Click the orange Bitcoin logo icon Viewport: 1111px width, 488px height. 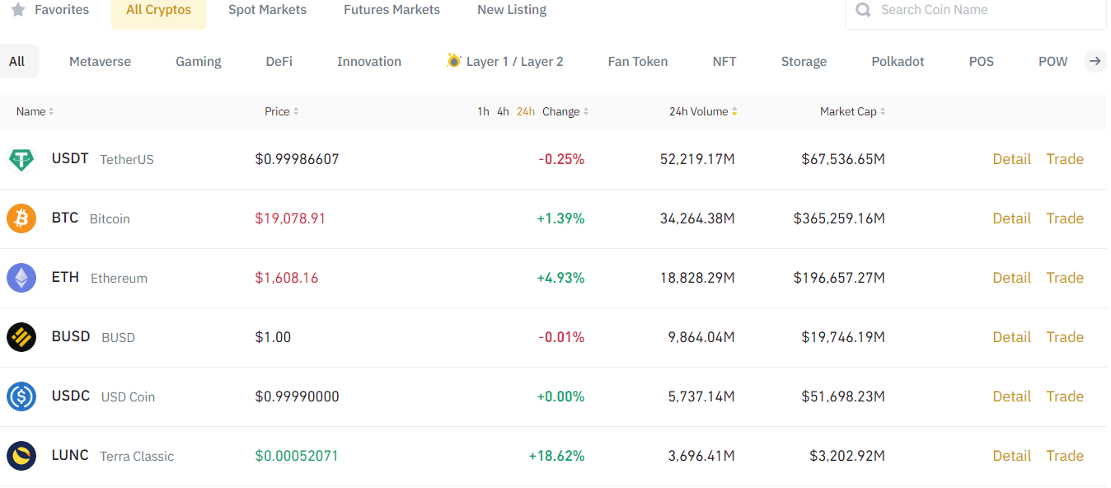pos(21,219)
